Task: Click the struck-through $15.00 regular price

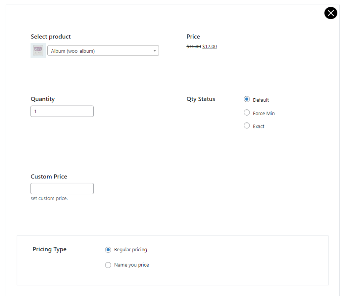Action: (194, 47)
